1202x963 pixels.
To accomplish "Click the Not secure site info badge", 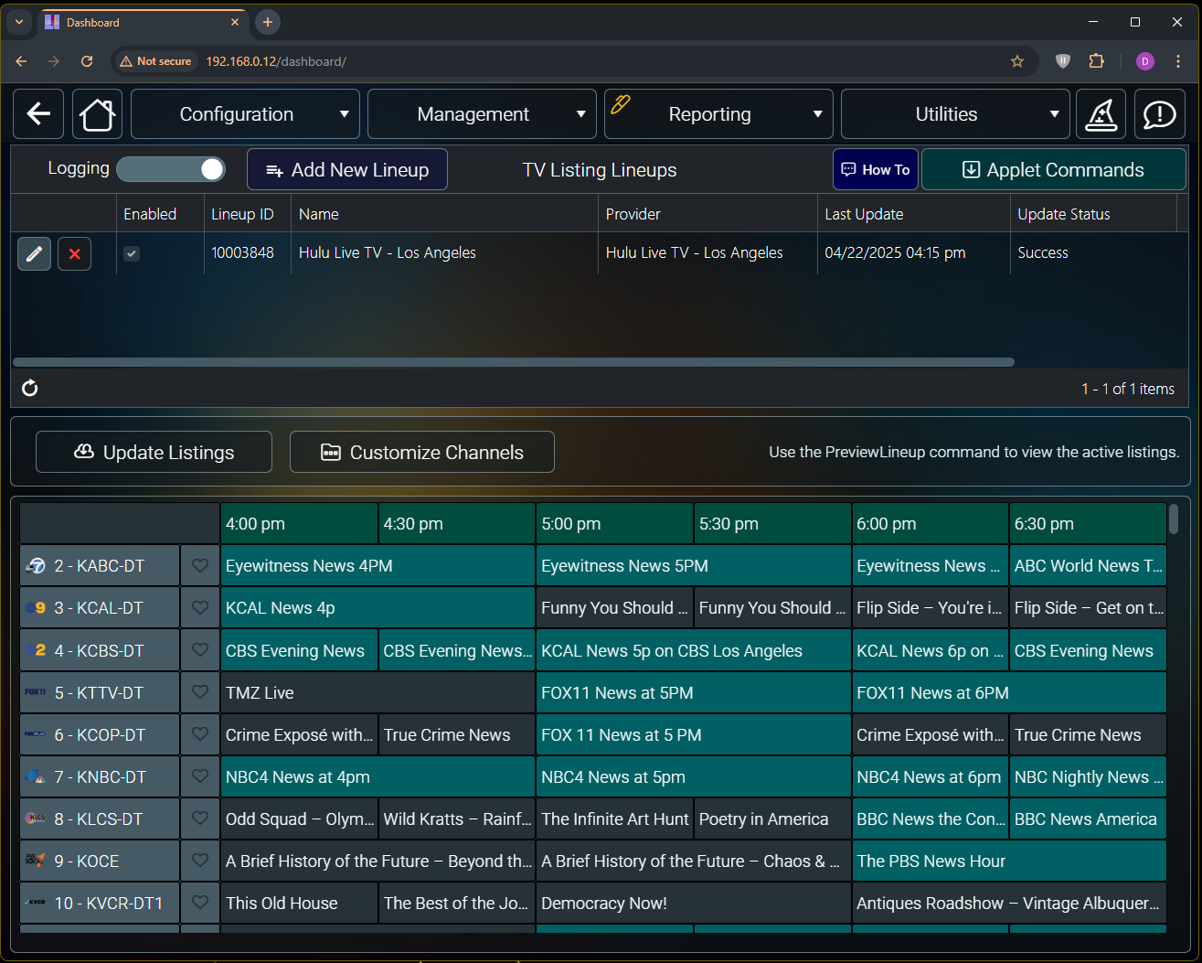I will point(155,61).
